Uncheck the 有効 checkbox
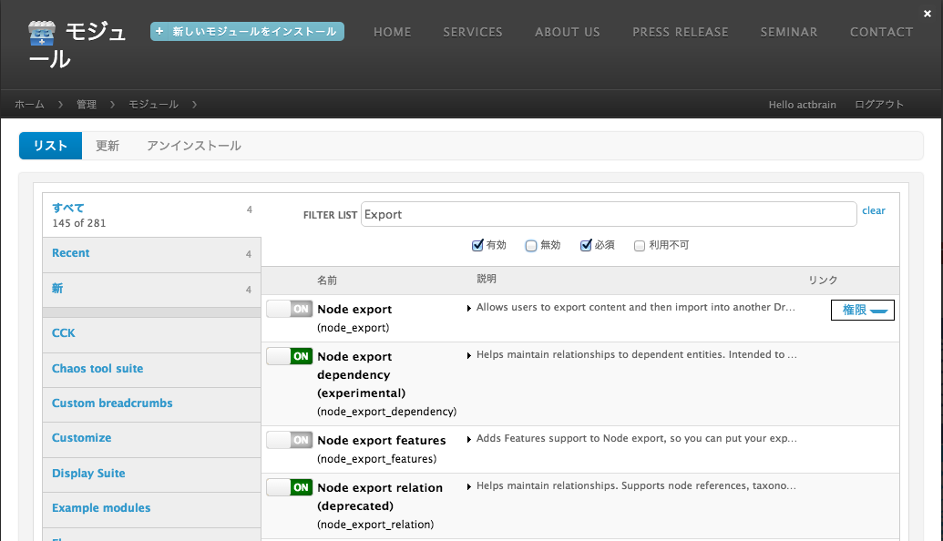Image resolution: width=943 pixels, height=541 pixels. pos(477,244)
